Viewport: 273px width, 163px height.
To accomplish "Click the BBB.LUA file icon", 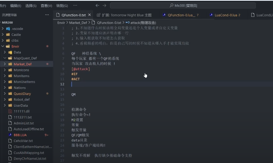I will [10, 135].
